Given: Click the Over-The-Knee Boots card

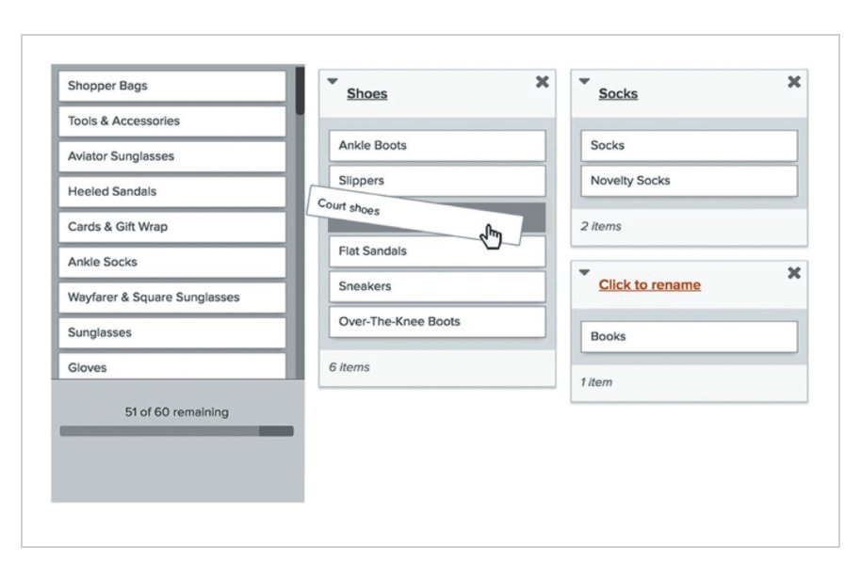Looking at the screenshot, I should [x=438, y=322].
